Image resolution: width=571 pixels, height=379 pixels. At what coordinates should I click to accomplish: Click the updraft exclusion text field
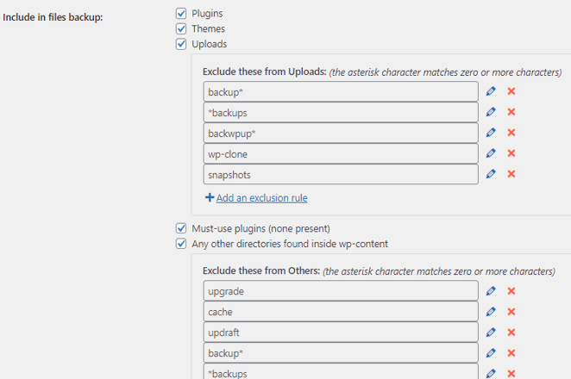[x=341, y=332]
